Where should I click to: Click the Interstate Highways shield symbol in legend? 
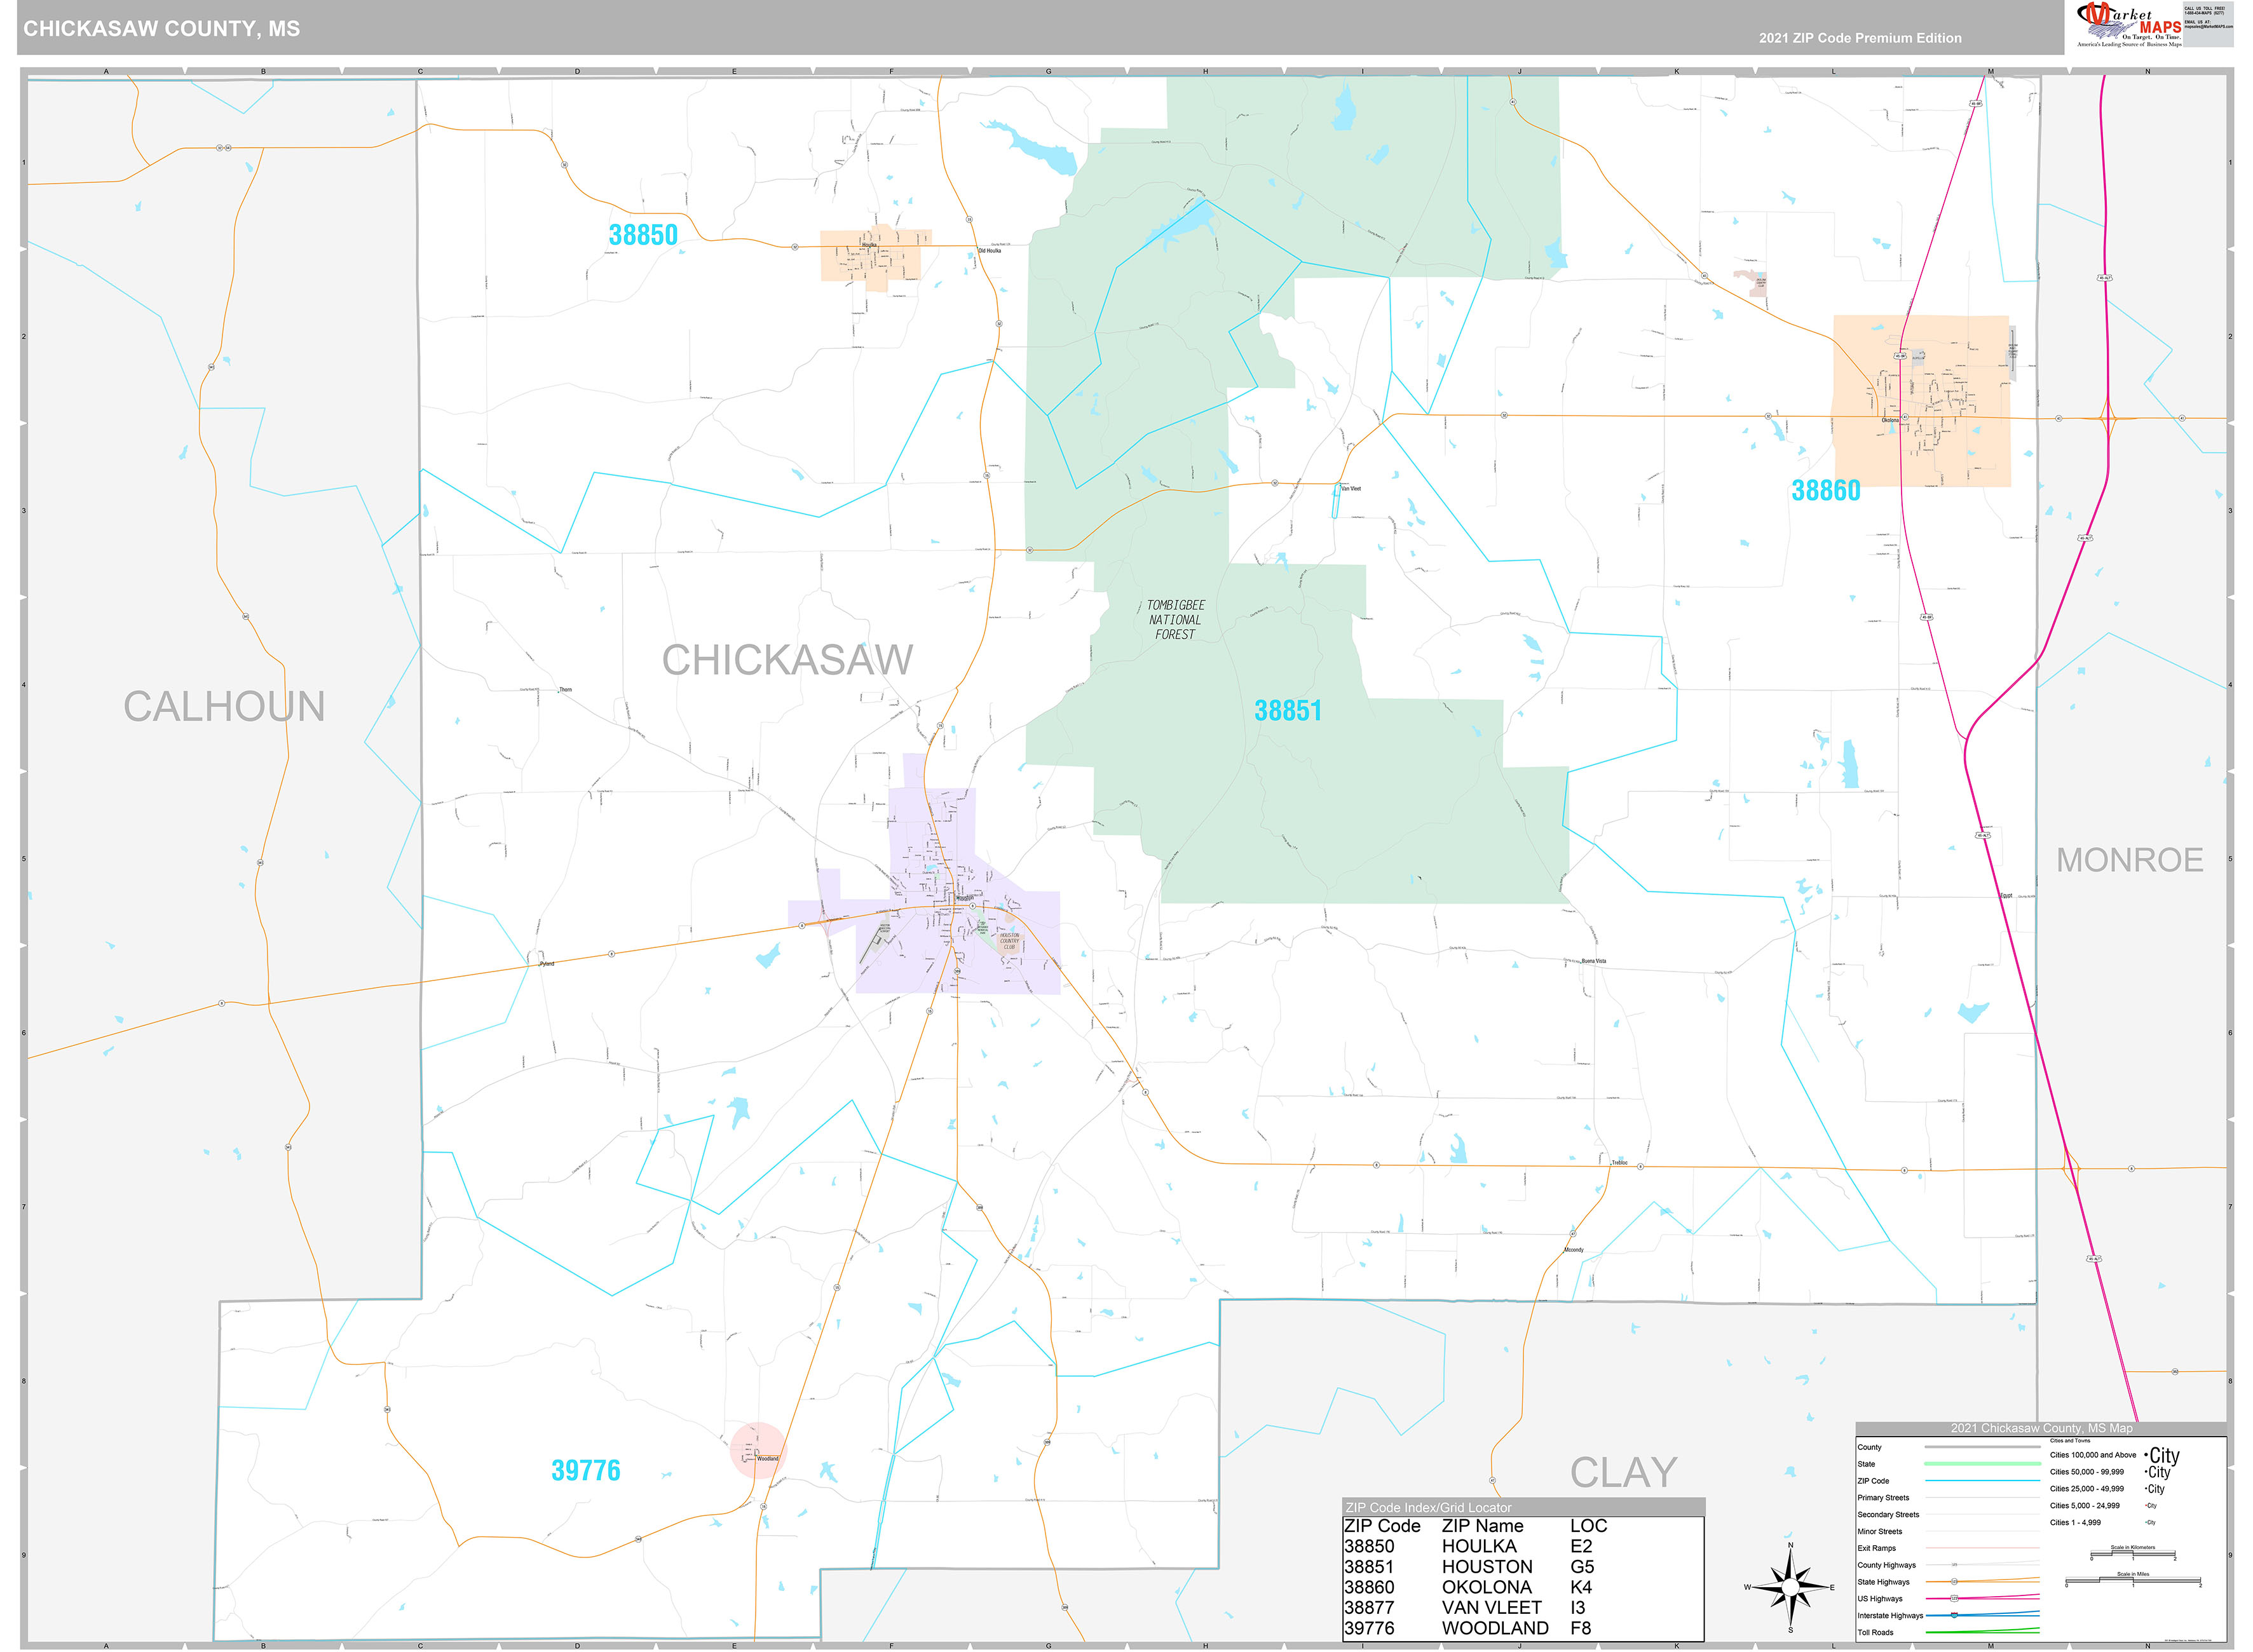coord(1954,1616)
